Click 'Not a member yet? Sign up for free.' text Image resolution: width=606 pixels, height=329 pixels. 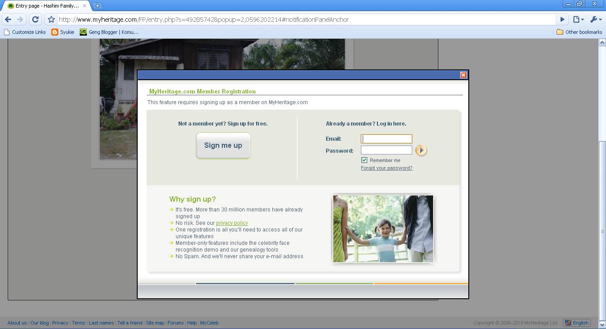223,124
